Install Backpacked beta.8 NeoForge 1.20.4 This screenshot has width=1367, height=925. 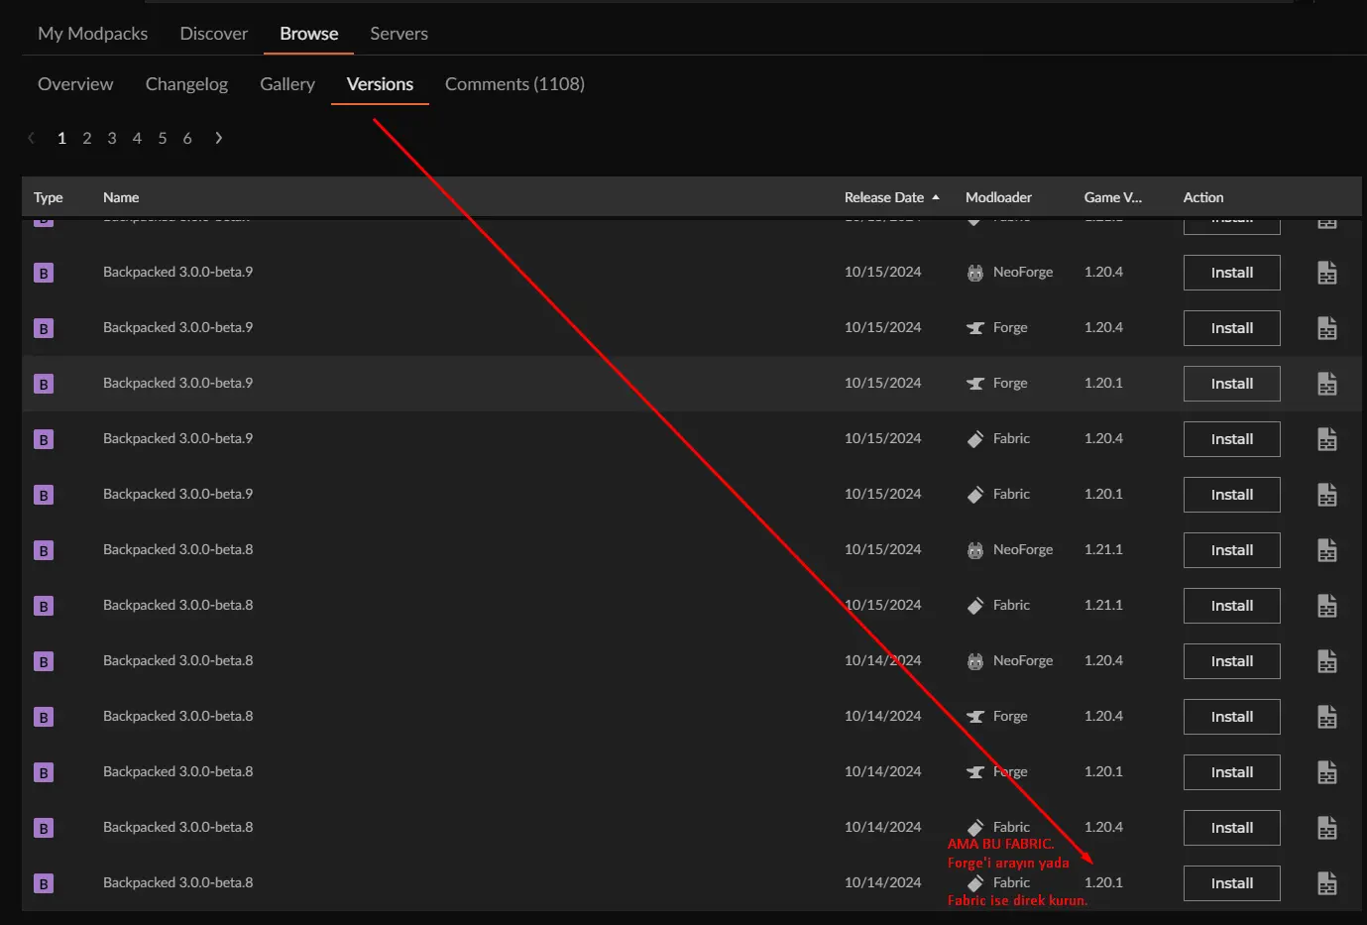click(1232, 661)
